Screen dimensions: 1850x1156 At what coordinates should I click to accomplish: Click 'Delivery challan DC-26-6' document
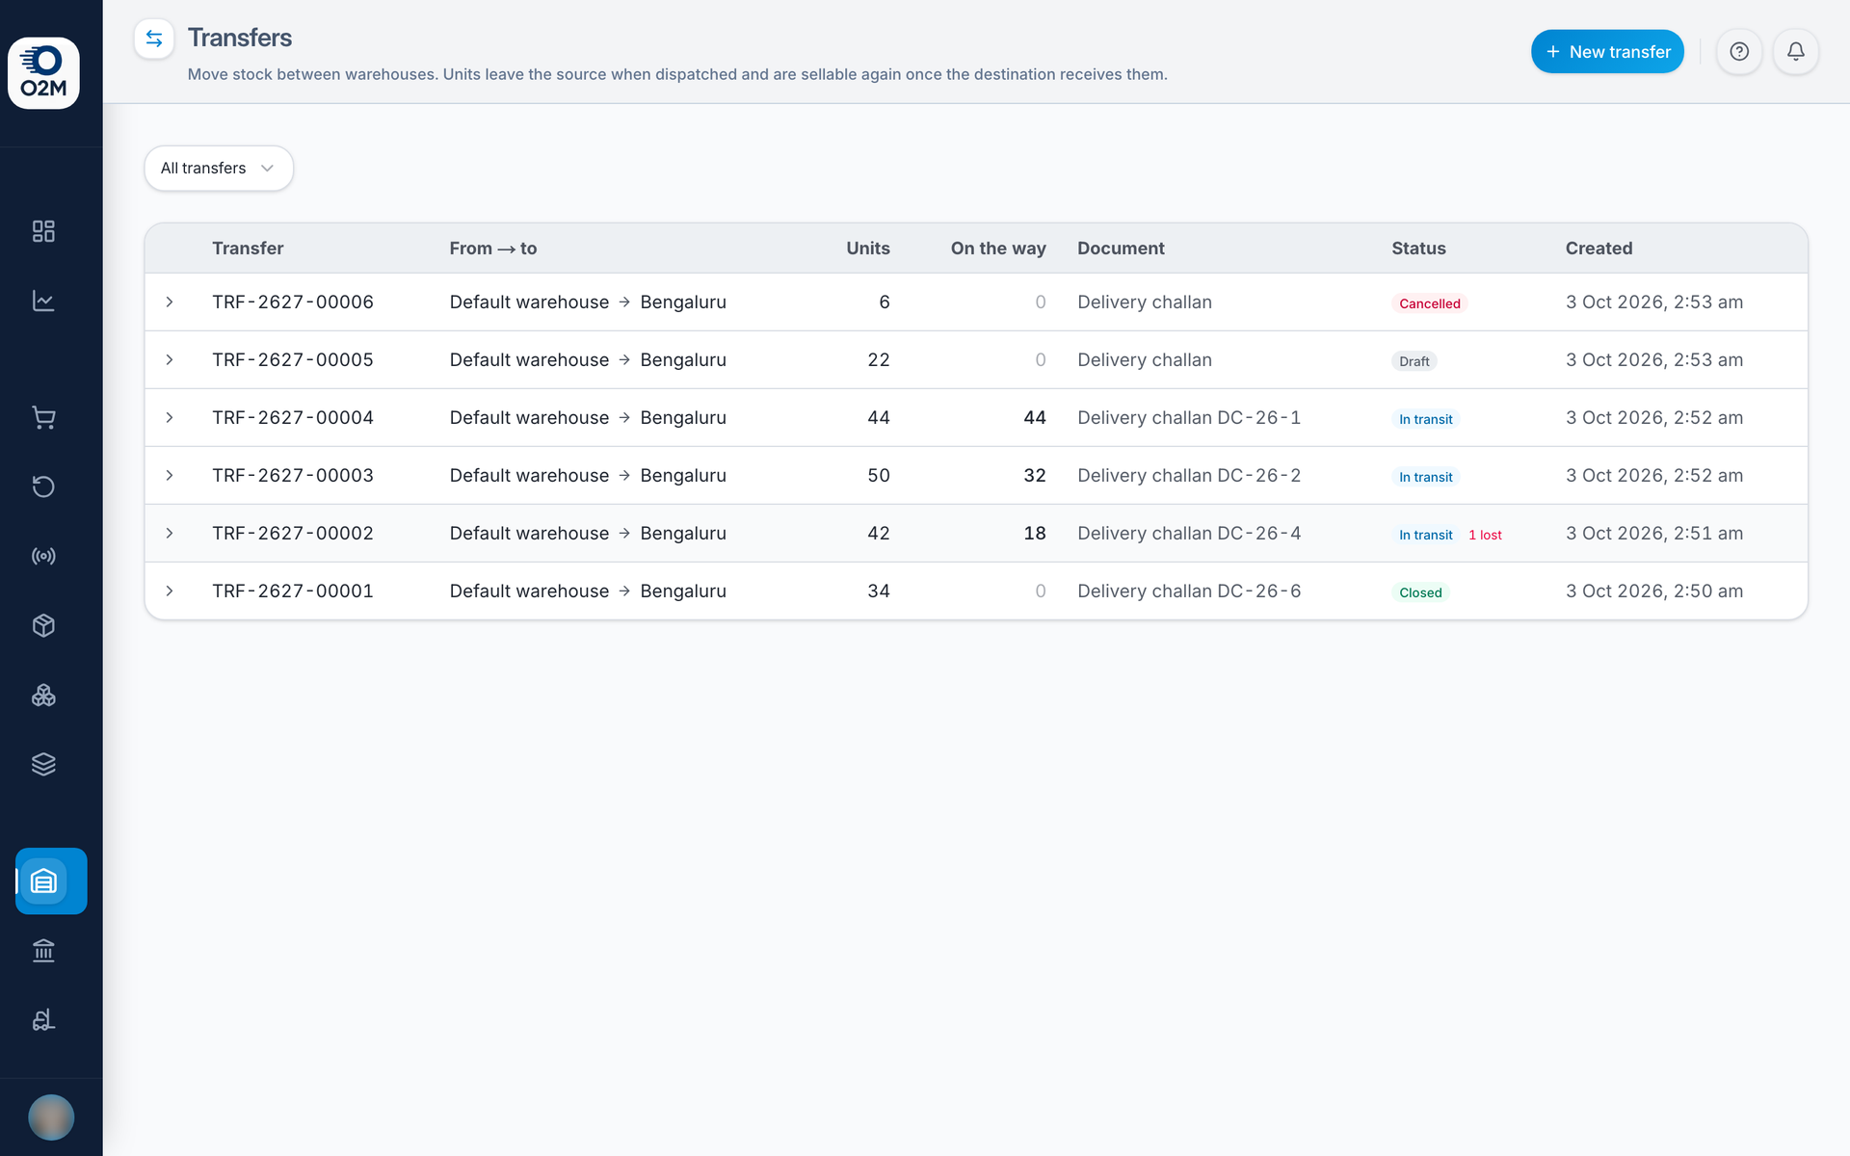click(1189, 591)
